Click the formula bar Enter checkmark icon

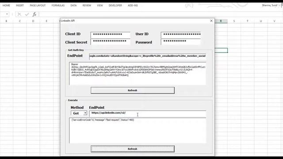pyautogui.click(x=27, y=14)
